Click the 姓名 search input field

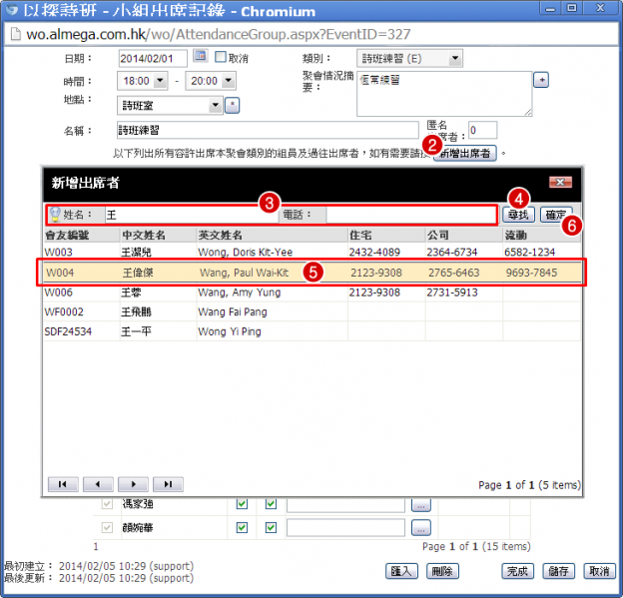coord(191,215)
